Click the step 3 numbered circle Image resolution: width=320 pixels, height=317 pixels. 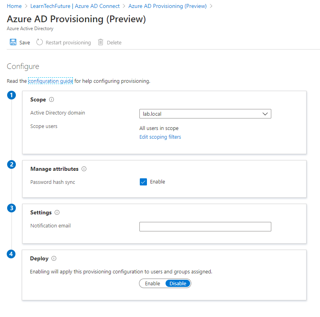point(12,208)
